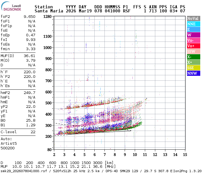Click the header year 2026
This screenshot has width=202, height=173.
(71, 11)
